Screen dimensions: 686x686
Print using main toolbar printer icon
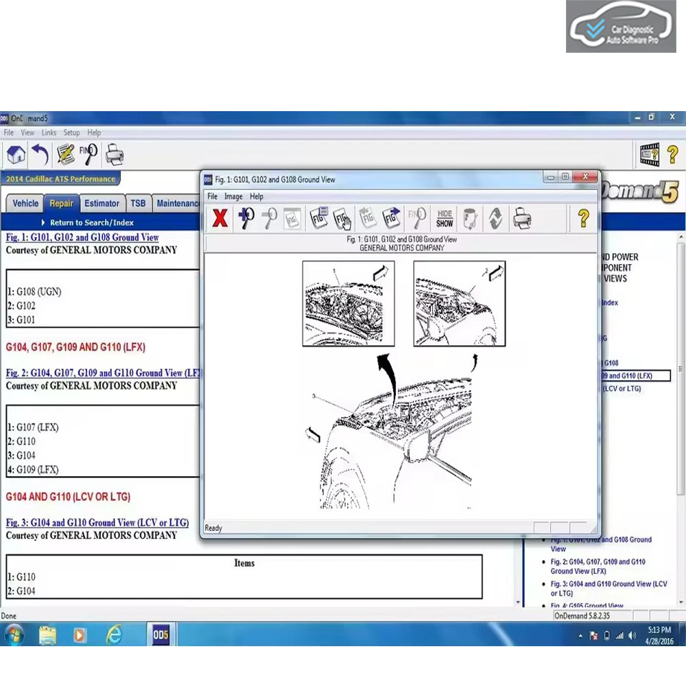(115, 155)
